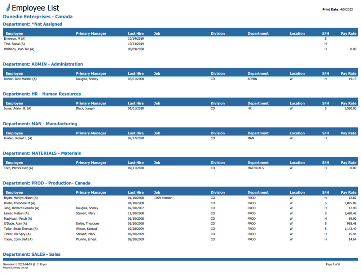This screenshot has width=361, height=273.
Task: Click the feather logo beside Employee List
Action: coord(8,8)
